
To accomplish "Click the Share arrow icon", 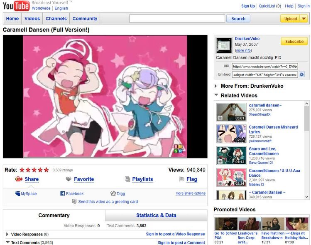I will coord(19,179).
